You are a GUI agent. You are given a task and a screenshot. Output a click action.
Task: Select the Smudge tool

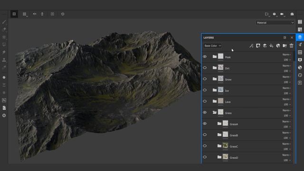tap(4, 52)
